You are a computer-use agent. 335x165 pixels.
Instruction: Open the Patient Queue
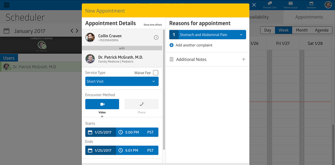click(x=291, y=5)
